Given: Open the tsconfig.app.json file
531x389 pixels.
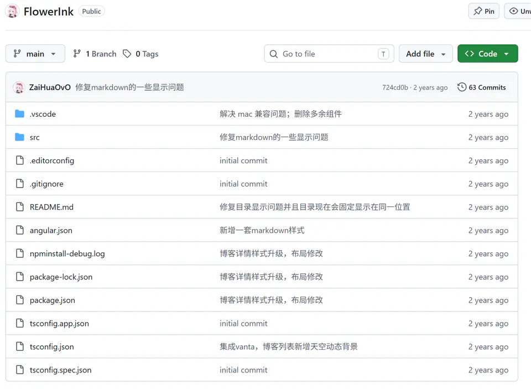Looking at the screenshot, I should point(59,324).
